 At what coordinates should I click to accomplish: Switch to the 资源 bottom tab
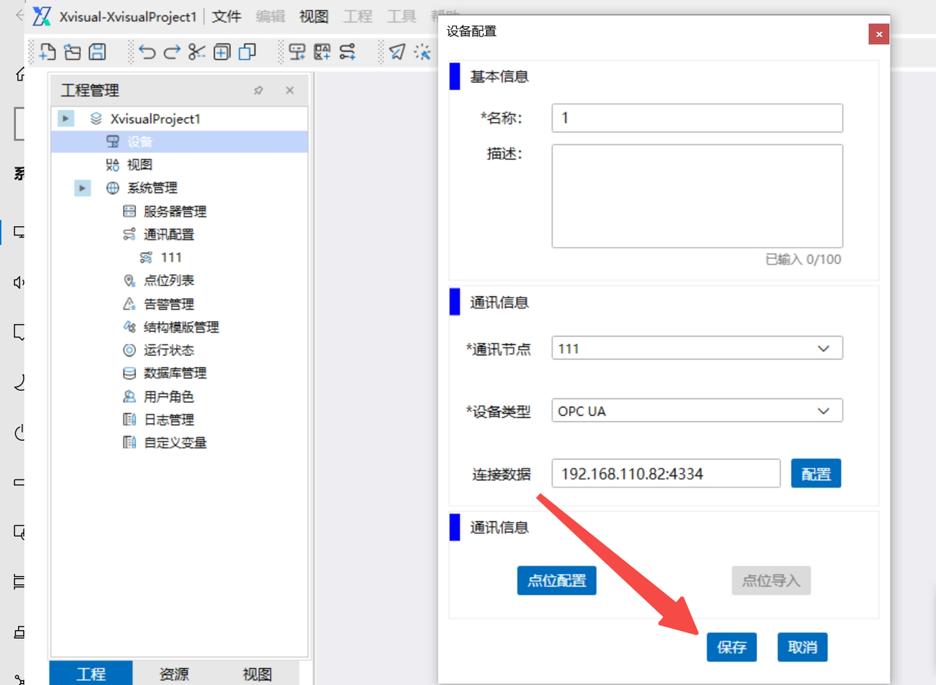pyautogui.click(x=174, y=673)
